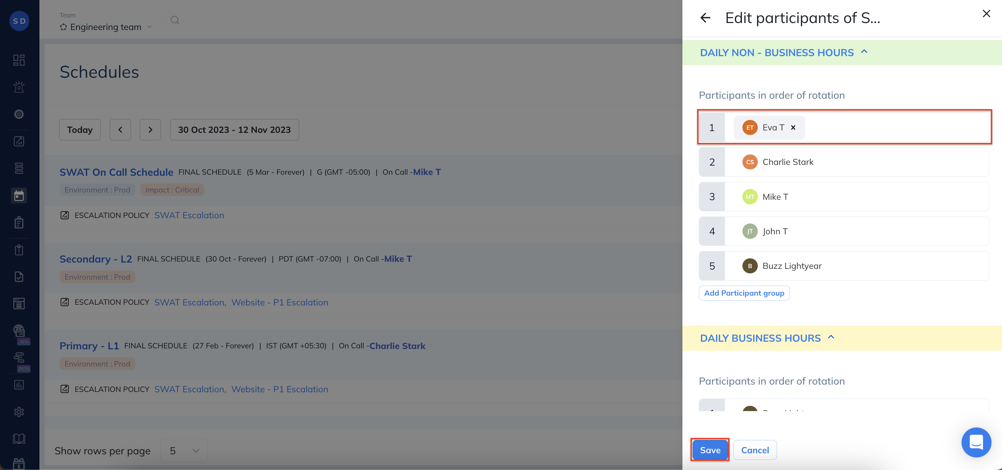Screen dimensions: 1002x470
Task: Save the participant changes
Action: [x=710, y=450]
